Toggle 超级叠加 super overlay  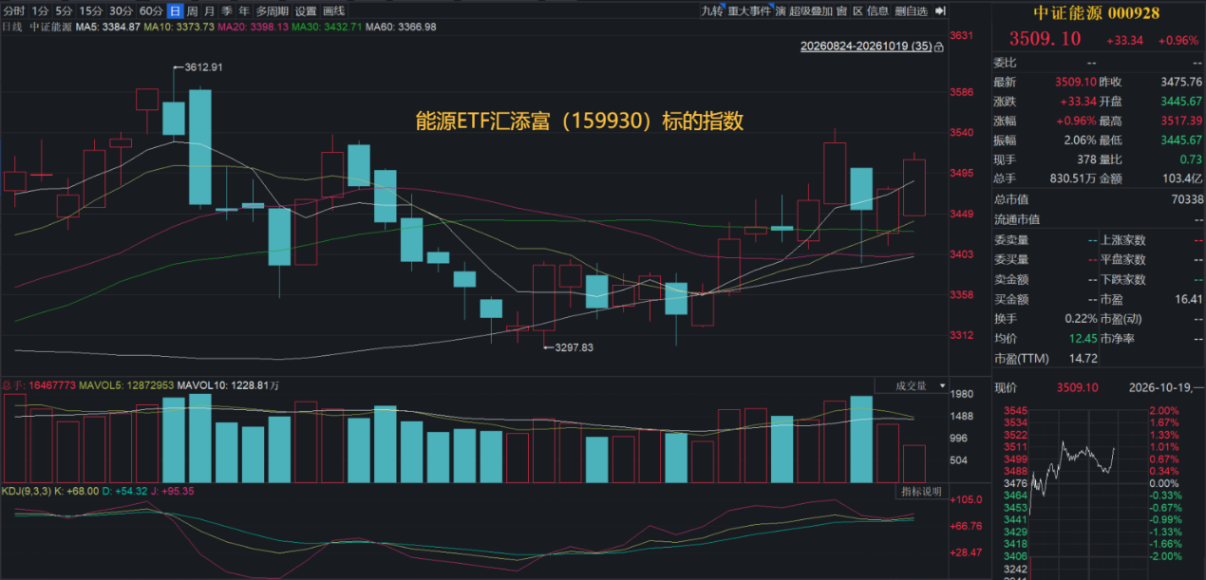pos(811,11)
